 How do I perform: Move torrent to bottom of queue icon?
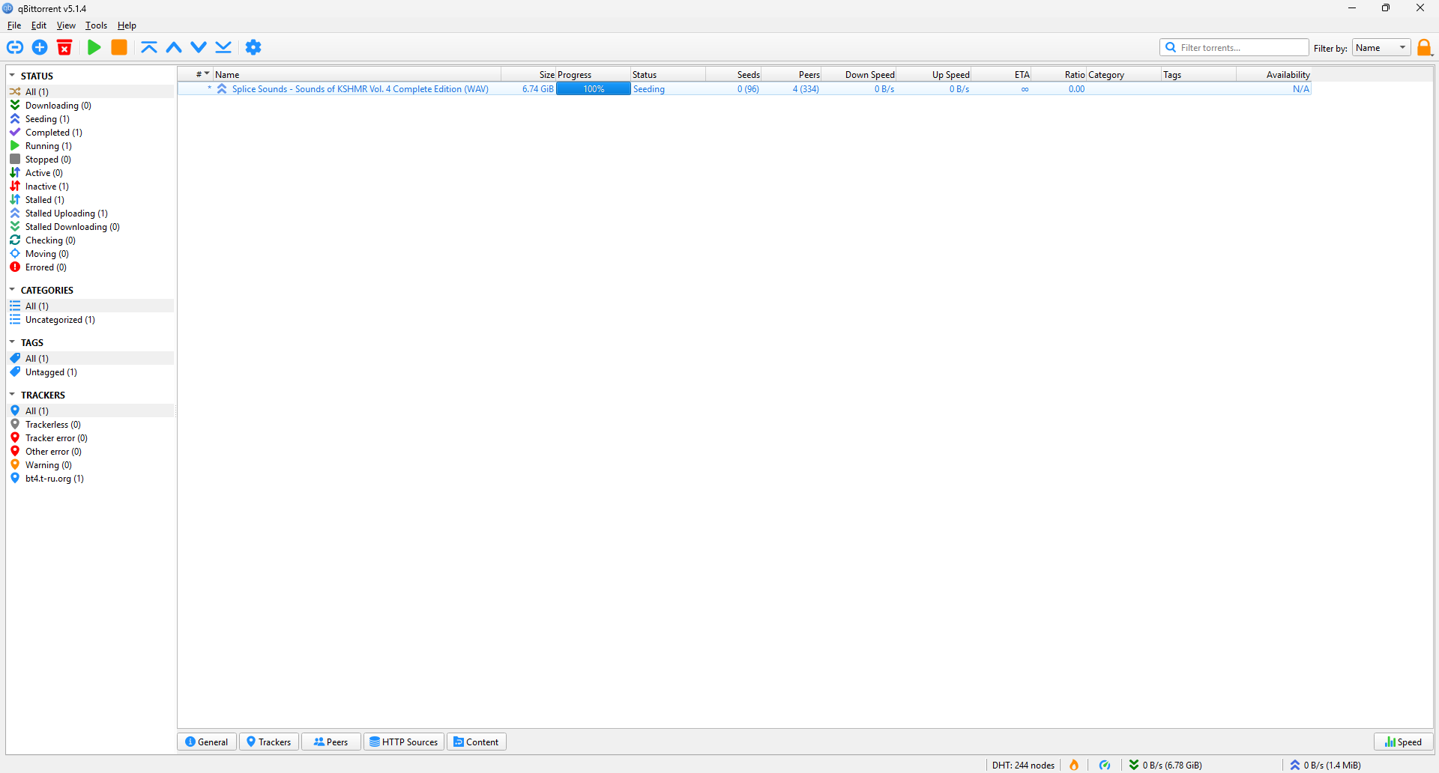click(223, 47)
